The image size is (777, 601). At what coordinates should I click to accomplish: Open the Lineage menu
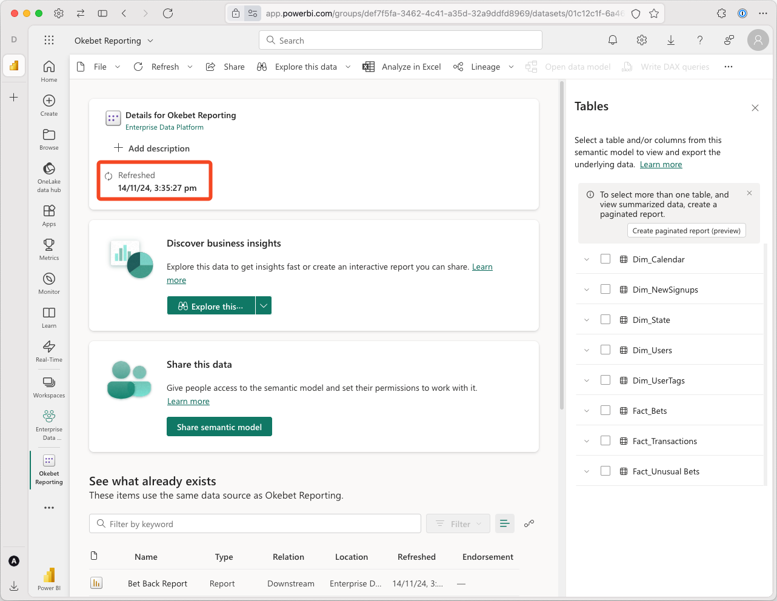click(484, 67)
